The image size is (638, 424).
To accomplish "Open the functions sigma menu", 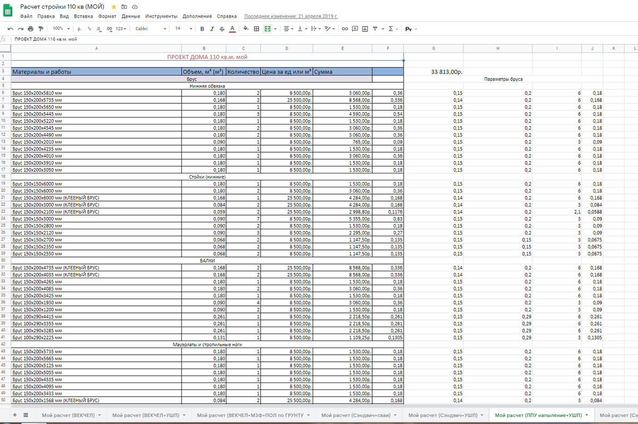I will pos(393,29).
